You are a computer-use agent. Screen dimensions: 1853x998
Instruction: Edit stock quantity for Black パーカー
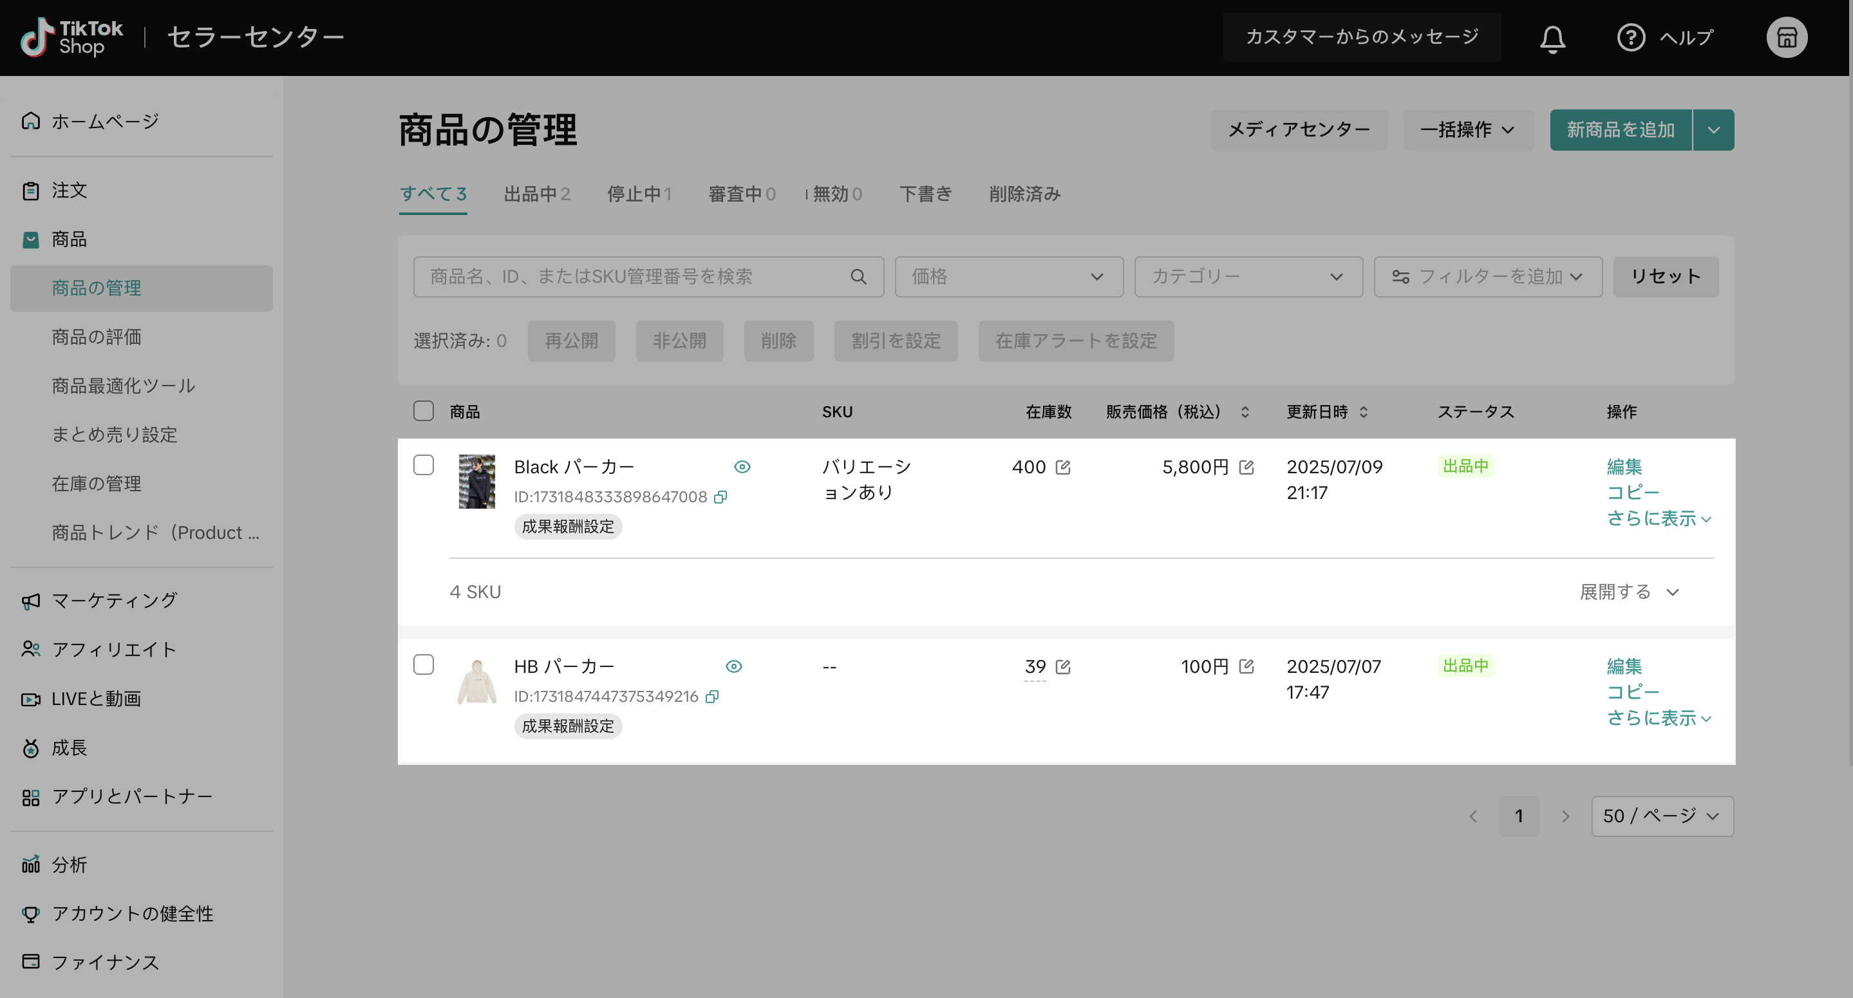1062,467
